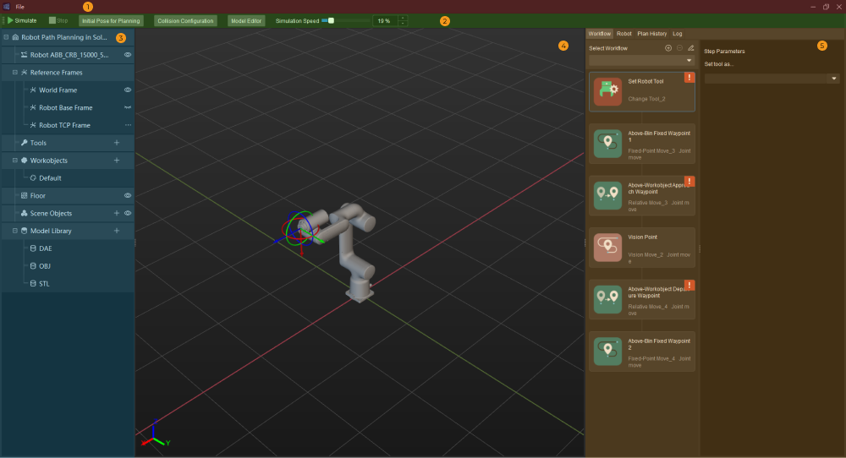
Task: Click the Set Robot Tool step icon
Action: [607, 91]
